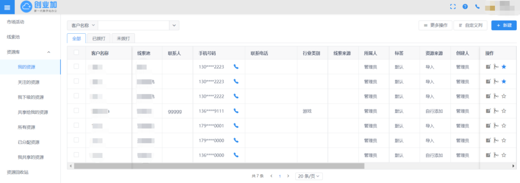Select the checkbox of the 179****0001 row
Viewport: 520px width, 183px height.
pyautogui.click(x=76, y=125)
